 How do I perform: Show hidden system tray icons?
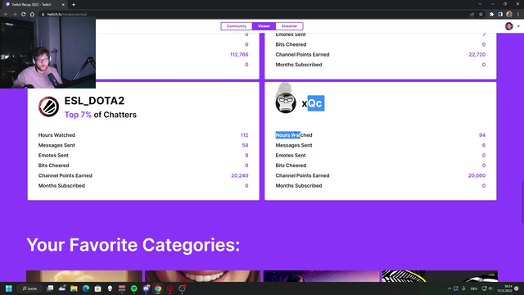click(x=449, y=288)
